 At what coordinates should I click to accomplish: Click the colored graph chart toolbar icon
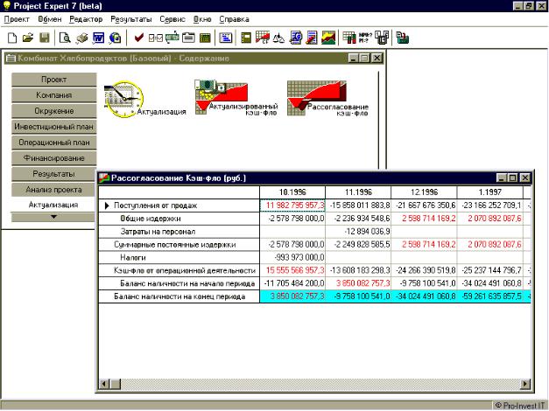tap(328, 38)
